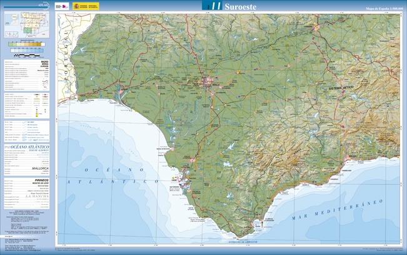This screenshot has width=407, height=255.
Task: Click the LA MANCHA sample label in the legend
Action: 36,196
